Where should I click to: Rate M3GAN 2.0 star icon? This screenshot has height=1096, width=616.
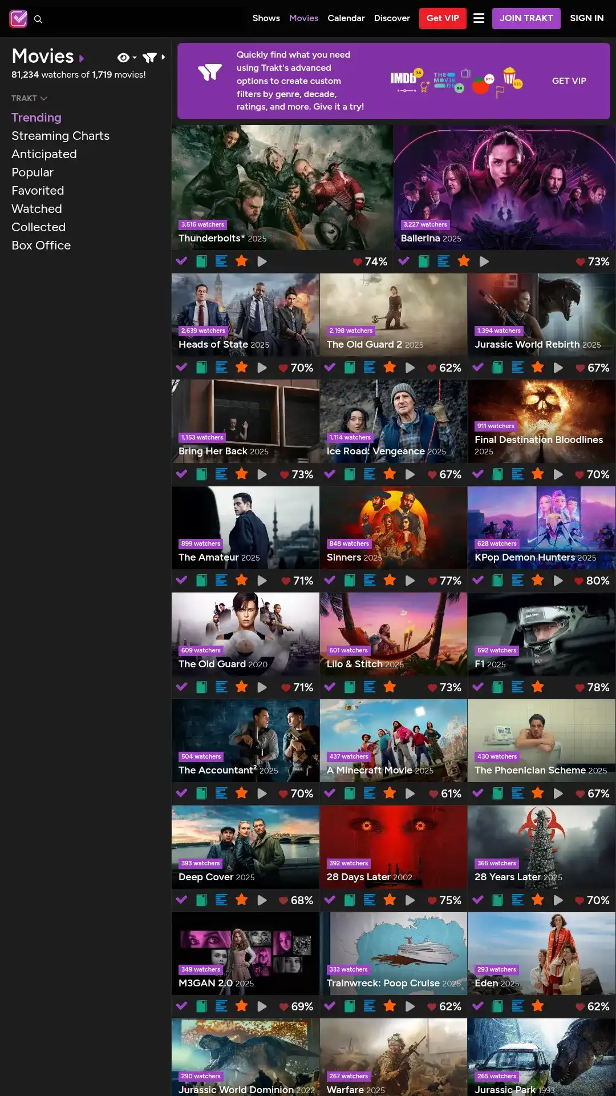(242, 1006)
